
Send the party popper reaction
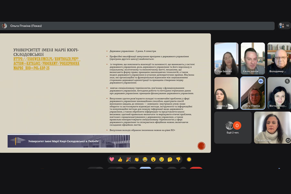click(128, 159)
